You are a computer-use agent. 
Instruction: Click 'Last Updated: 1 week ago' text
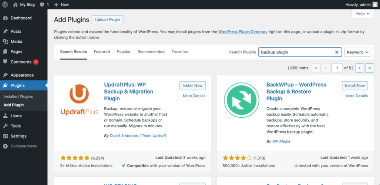tap(344, 158)
